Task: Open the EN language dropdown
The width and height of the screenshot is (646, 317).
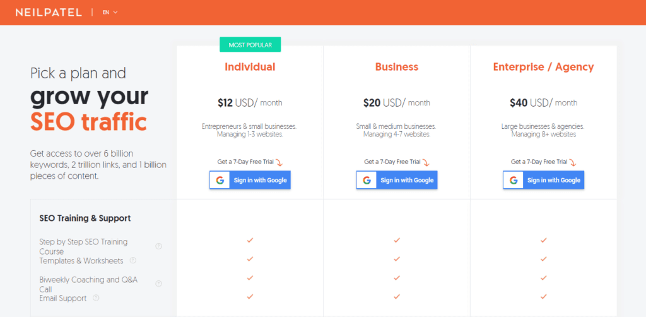Action: pyautogui.click(x=110, y=13)
